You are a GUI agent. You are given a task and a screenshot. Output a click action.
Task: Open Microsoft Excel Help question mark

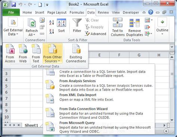150,12
